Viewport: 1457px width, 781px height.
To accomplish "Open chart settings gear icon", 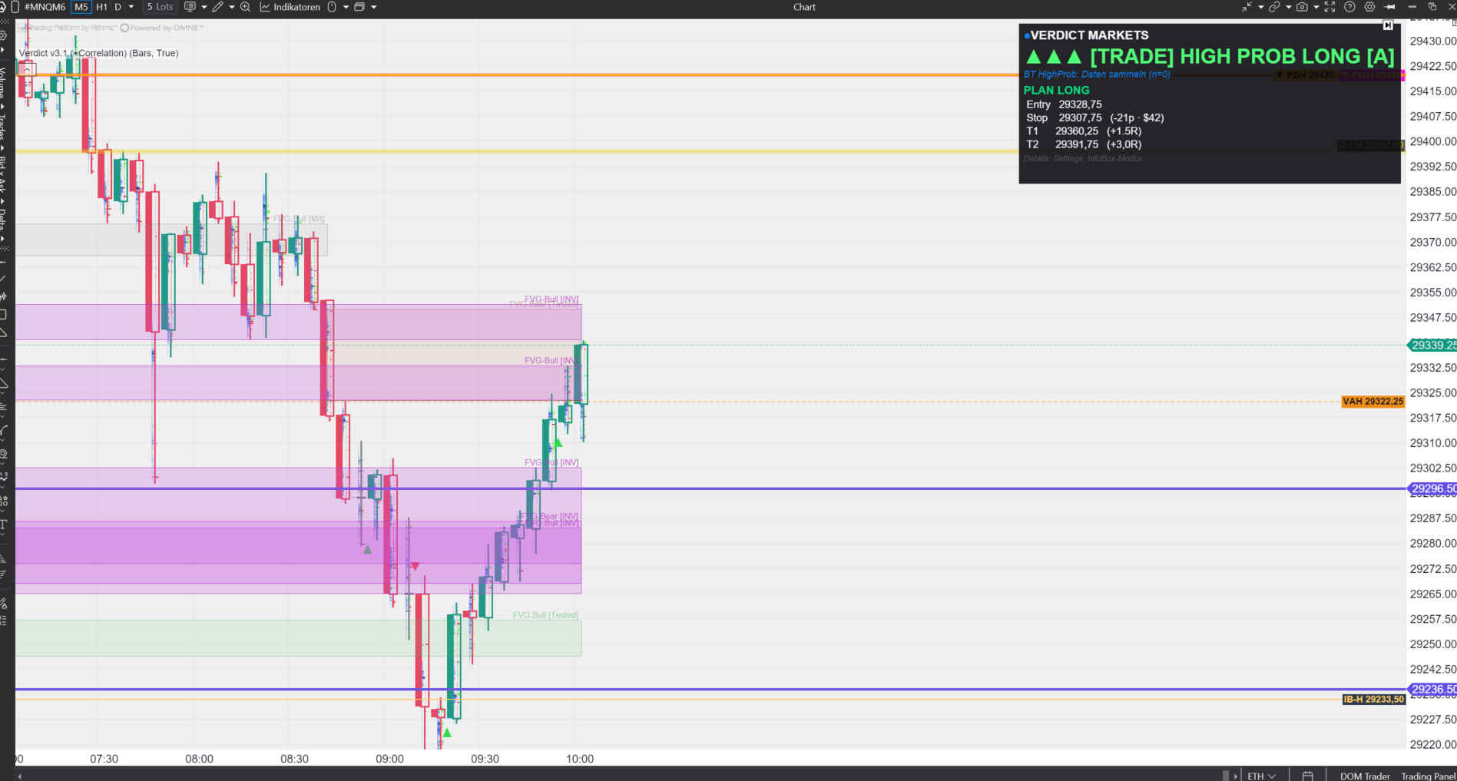I will (1369, 7).
